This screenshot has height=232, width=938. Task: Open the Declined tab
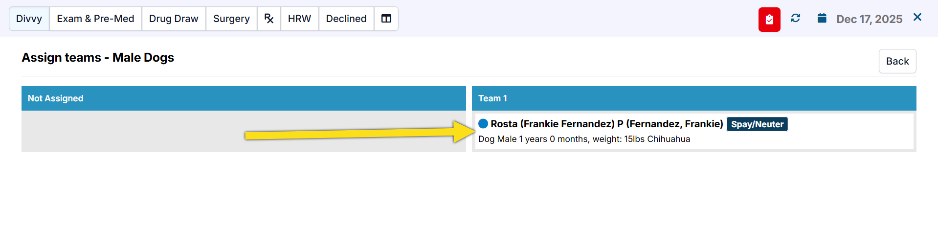click(x=346, y=19)
